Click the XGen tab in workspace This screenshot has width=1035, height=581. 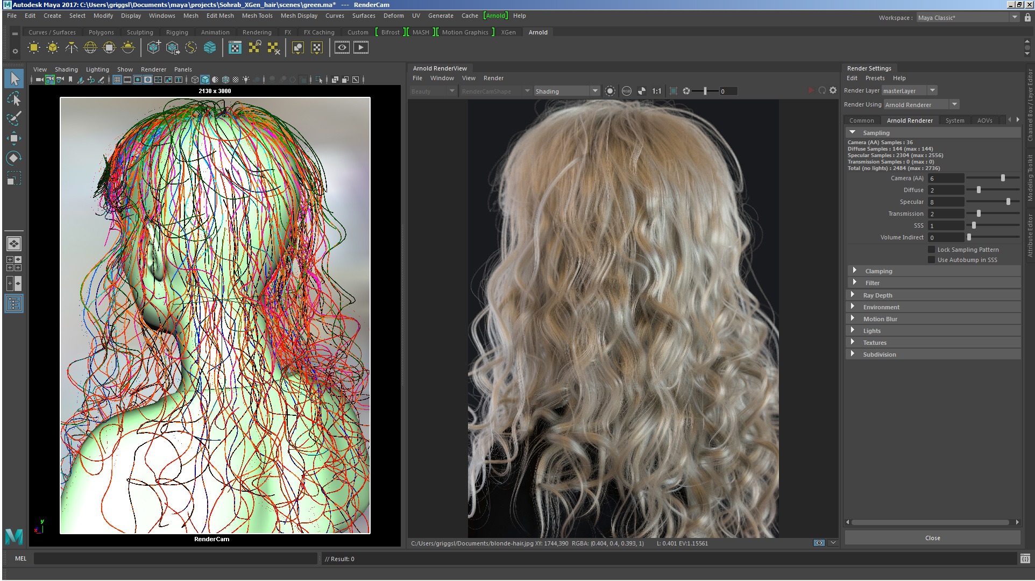pyautogui.click(x=508, y=32)
